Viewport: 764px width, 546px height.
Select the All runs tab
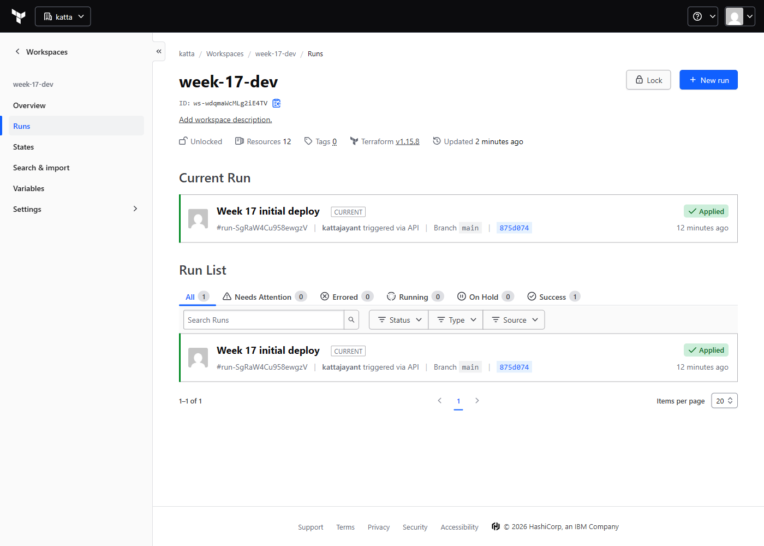click(197, 297)
